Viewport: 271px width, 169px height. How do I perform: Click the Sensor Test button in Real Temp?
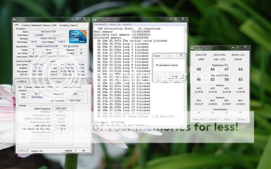(x=198, y=119)
